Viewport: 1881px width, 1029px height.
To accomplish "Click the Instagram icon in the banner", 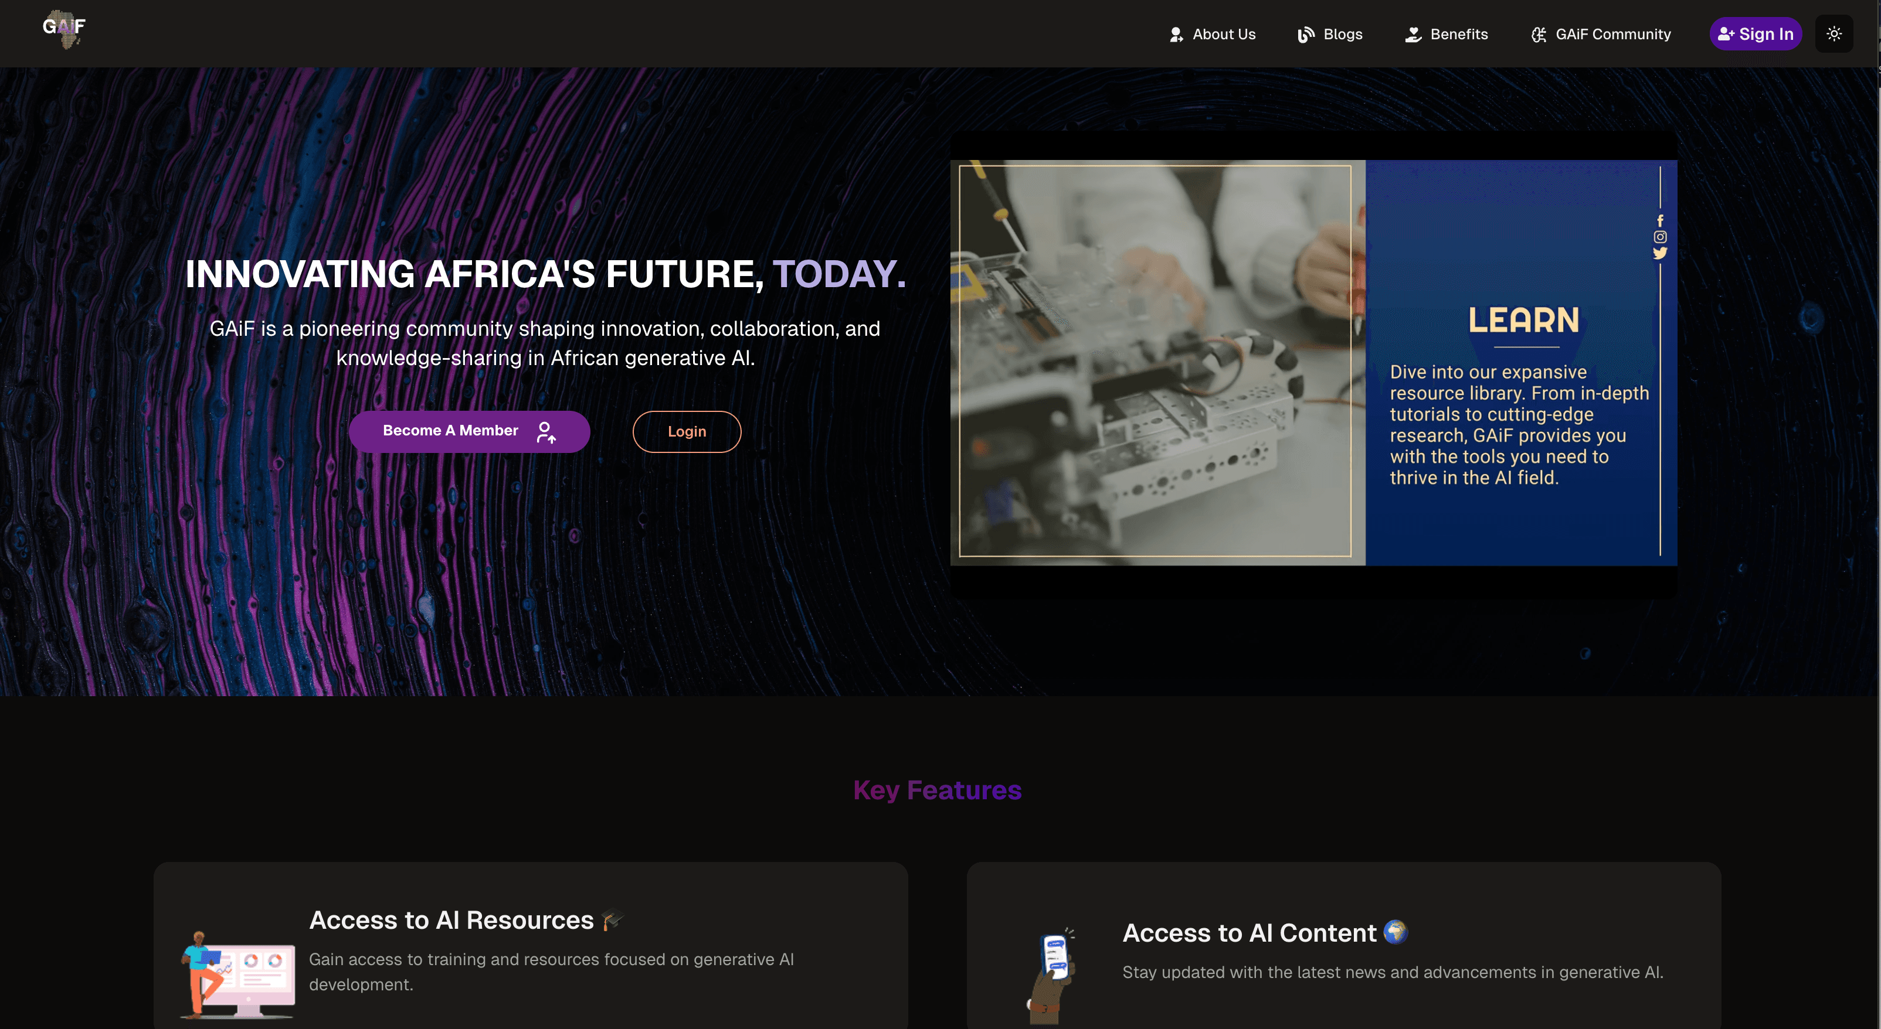I will tap(1660, 237).
